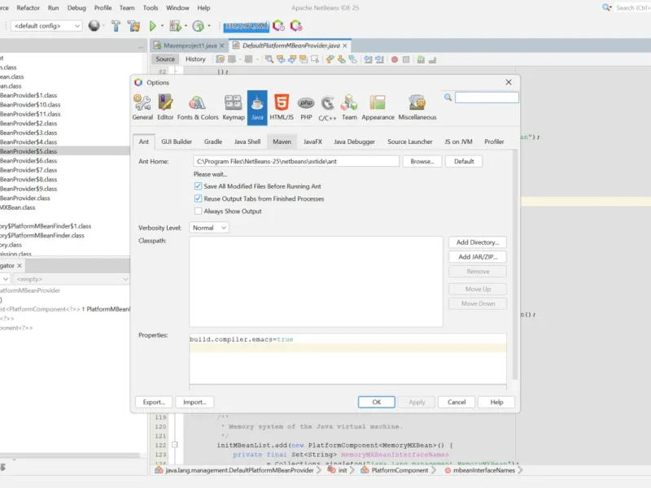Open the General options category

point(142,107)
